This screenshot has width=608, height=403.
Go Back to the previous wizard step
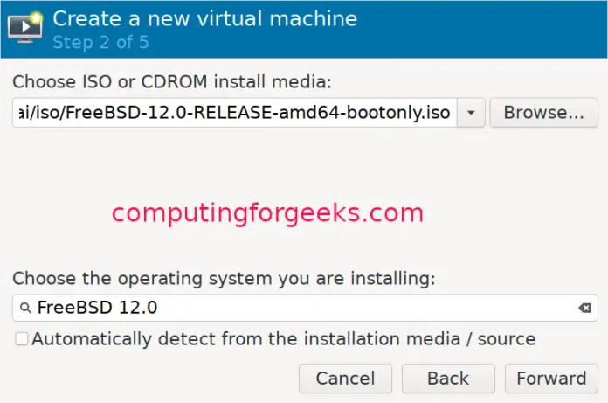[x=448, y=379]
